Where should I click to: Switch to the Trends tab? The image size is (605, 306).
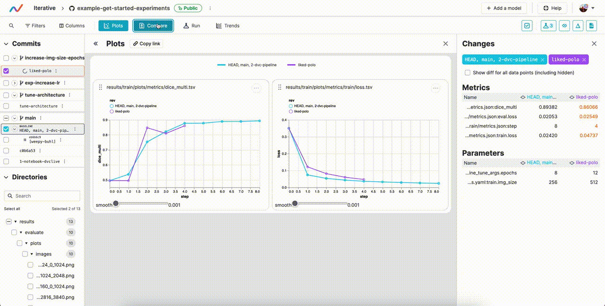227,25
